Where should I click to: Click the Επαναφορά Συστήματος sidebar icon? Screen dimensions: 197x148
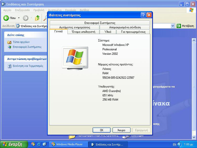pyautogui.click(x=9, y=47)
